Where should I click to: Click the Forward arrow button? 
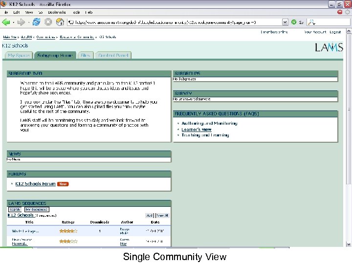tap(21, 22)
